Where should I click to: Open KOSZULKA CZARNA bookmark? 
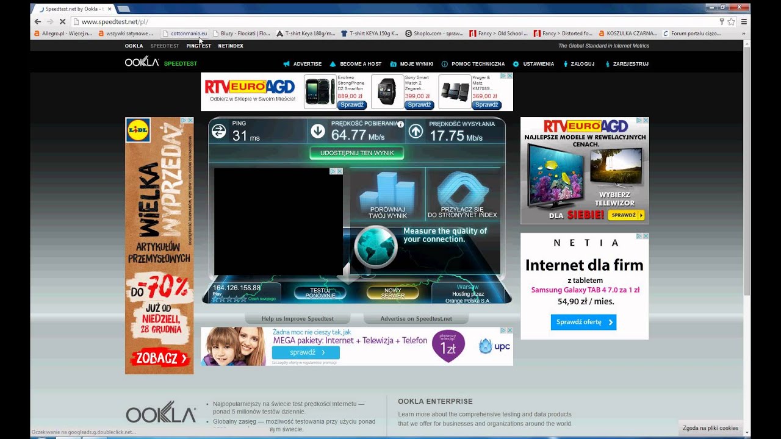click(628, 34)
